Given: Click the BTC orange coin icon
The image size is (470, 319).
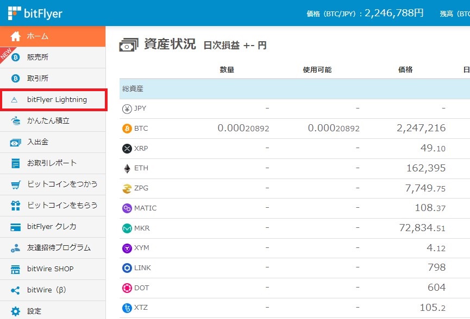Looking at the screenshot, I should [x=127, y=129].
